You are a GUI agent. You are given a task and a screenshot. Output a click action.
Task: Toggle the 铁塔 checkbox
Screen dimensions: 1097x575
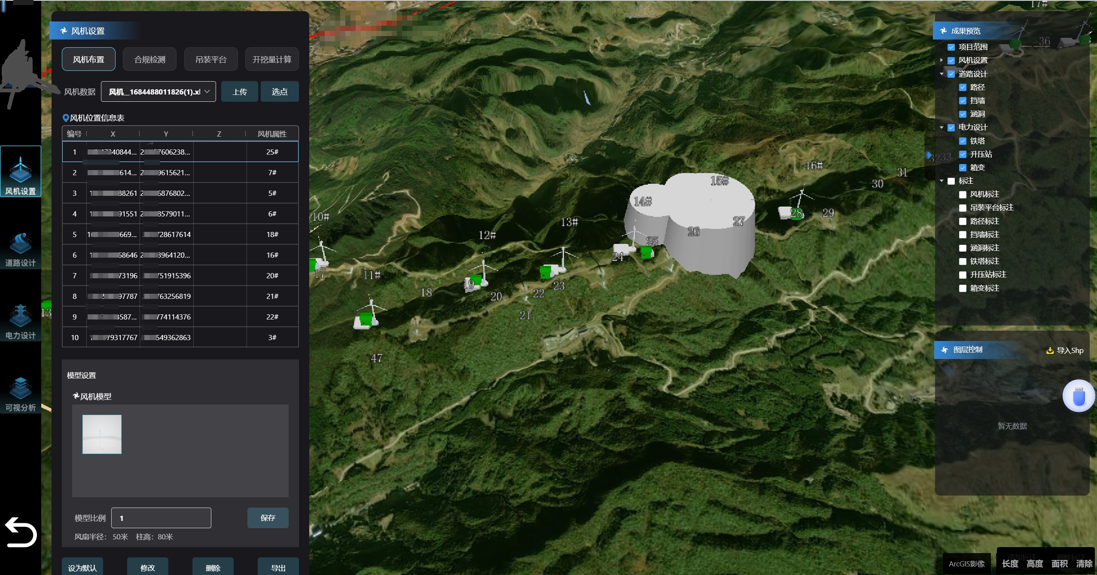[963, 141]
